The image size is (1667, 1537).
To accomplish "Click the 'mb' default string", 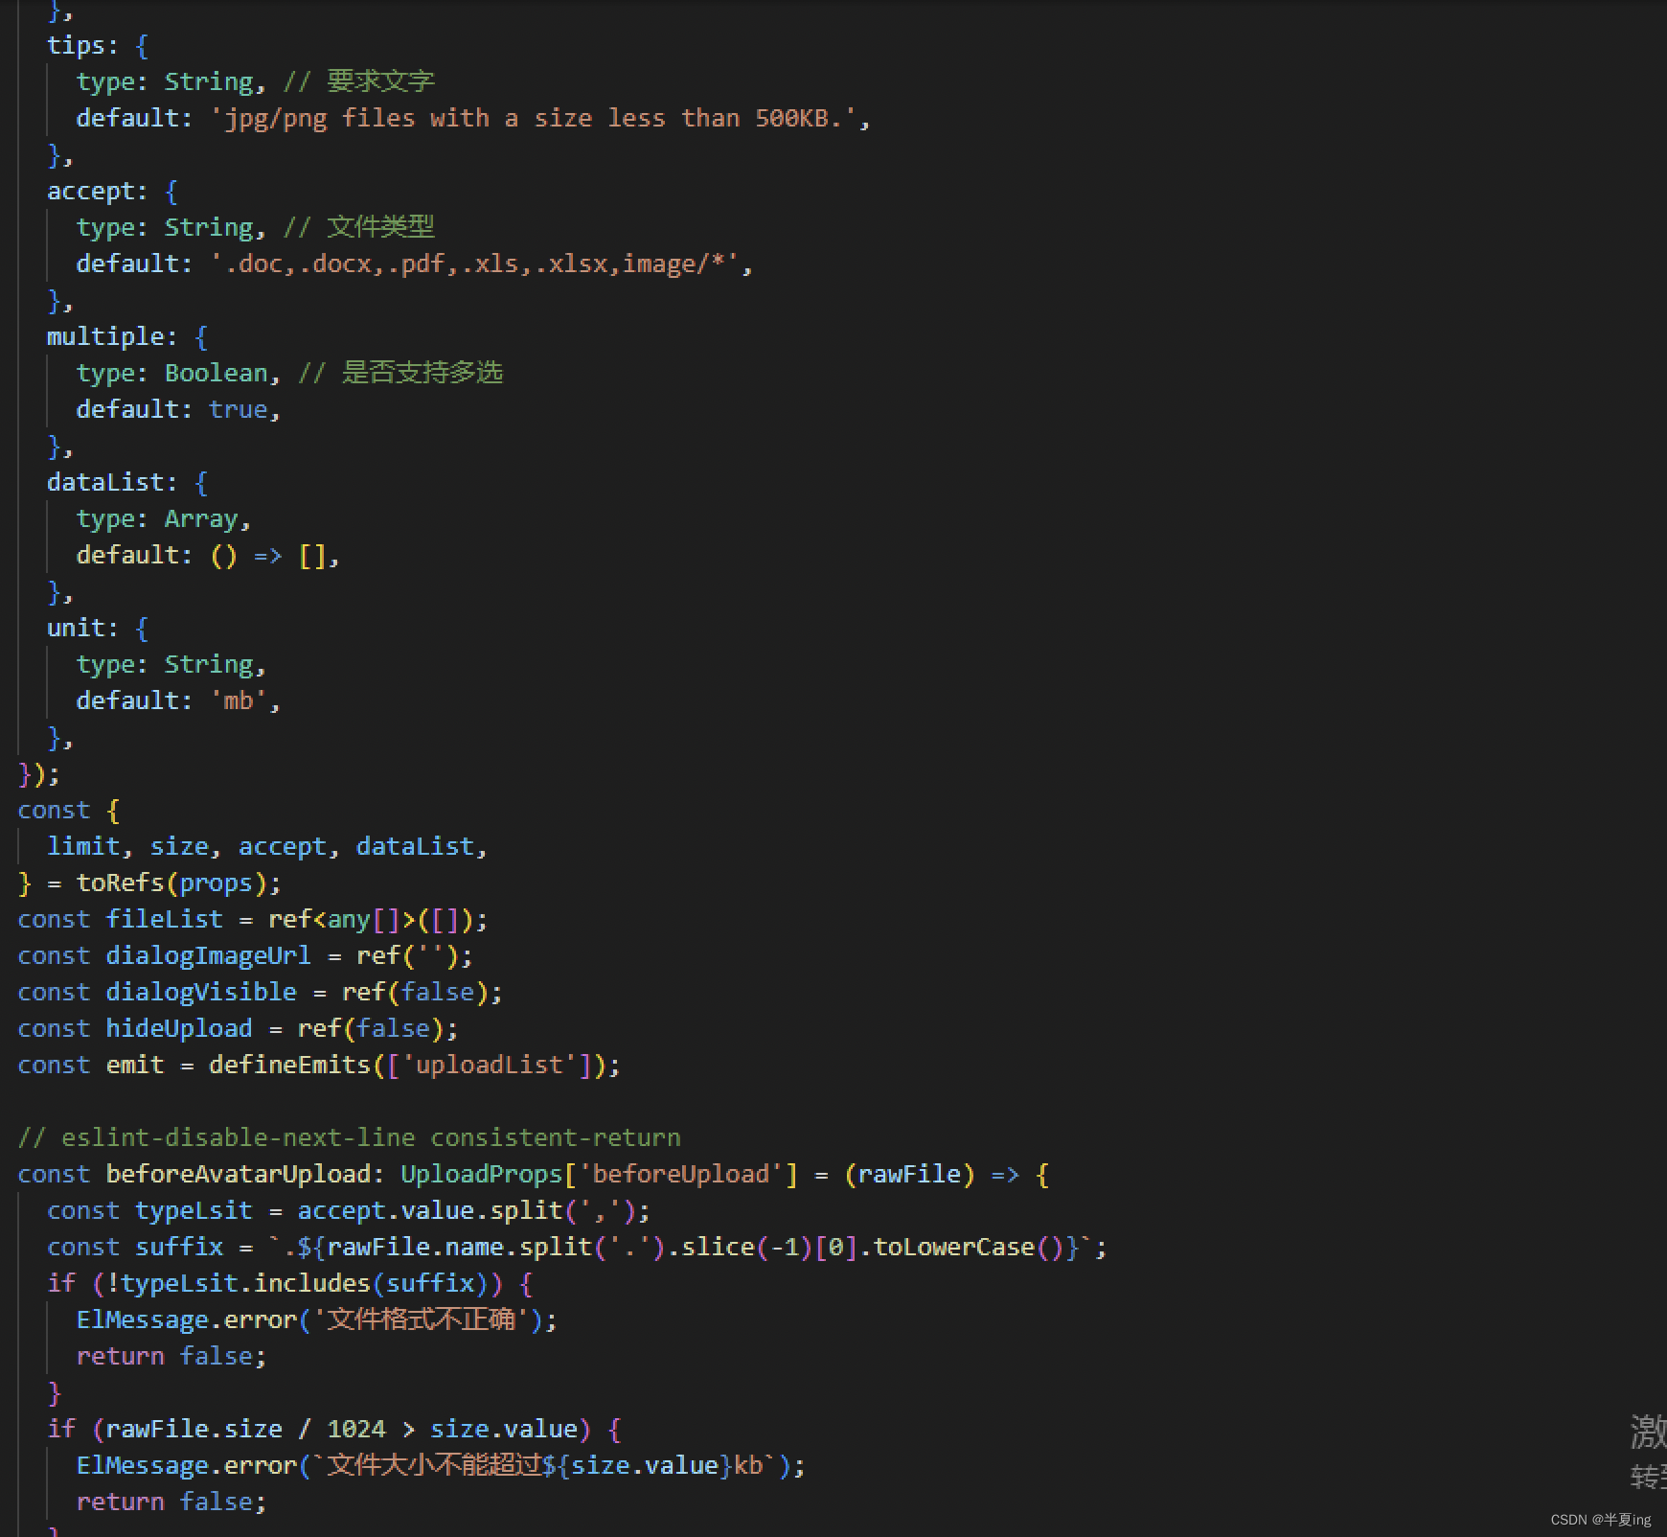I will click(238, 700).
